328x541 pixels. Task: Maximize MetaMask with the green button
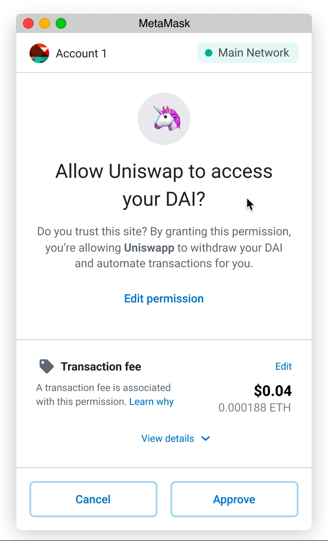point(61,23)
